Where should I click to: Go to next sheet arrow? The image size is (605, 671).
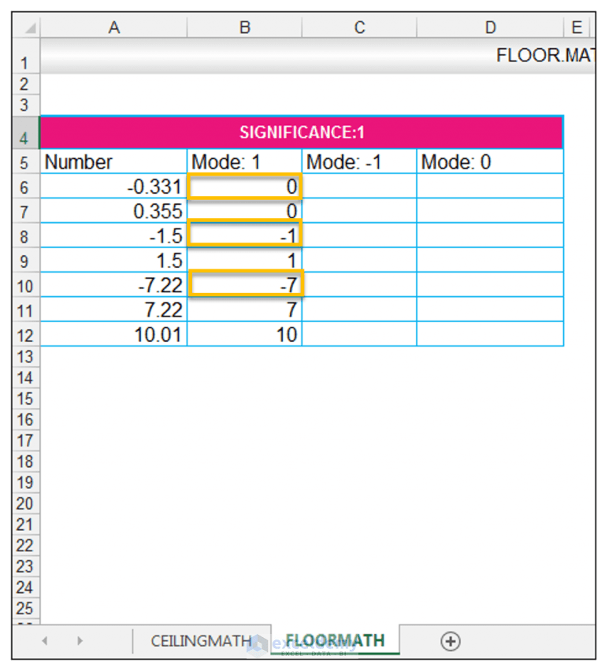[x=80, y=640]
